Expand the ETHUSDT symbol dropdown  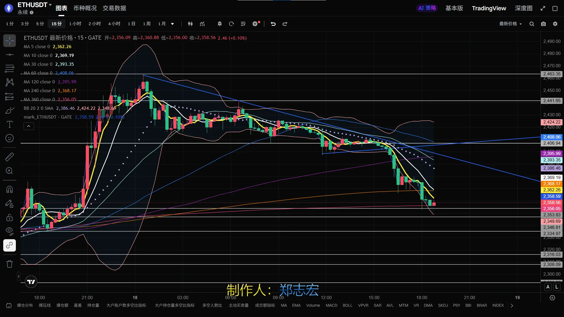tap(50, 5)
